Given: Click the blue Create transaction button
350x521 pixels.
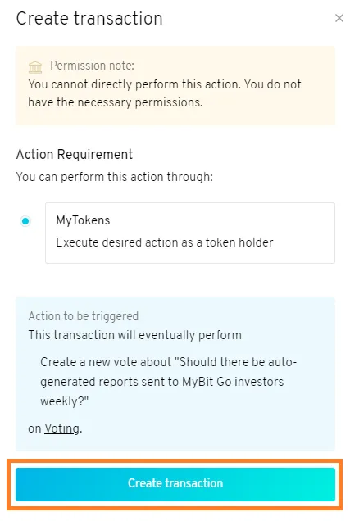Looking at the screenshot, I should pos(175,484).
